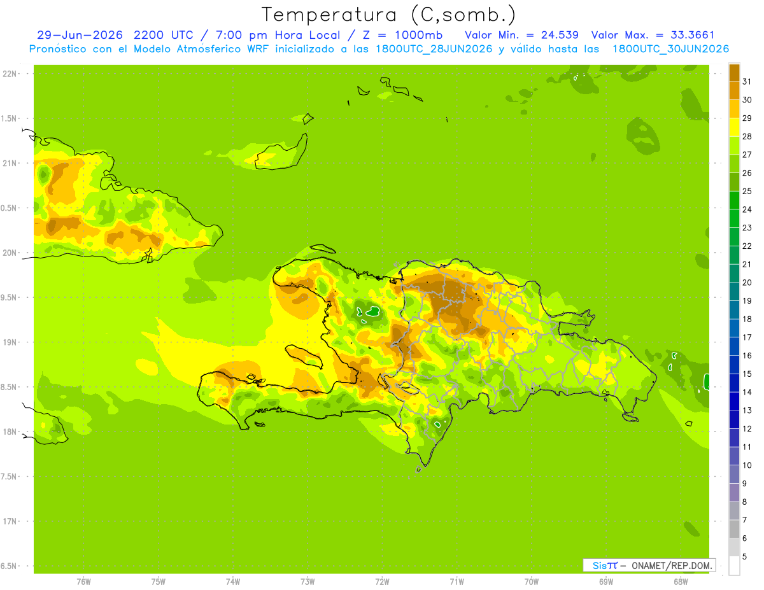Click the forecast date '29-Jun-2026'
The image size is (764, 590).
point(80,35)
